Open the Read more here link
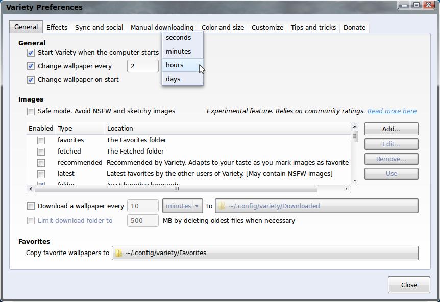The width and height of the screenshot is (440, 302). click(392, 111)
